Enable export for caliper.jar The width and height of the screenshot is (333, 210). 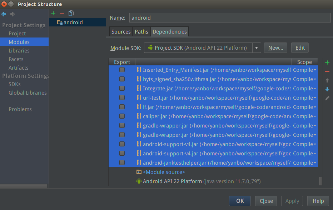coord(122,116)
